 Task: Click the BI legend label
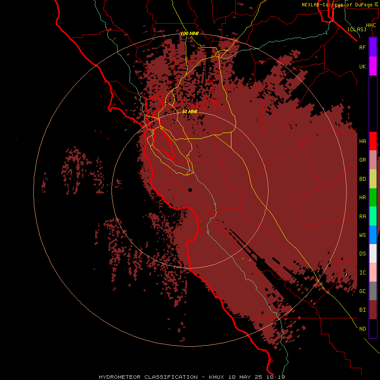(x=363, y=310)
